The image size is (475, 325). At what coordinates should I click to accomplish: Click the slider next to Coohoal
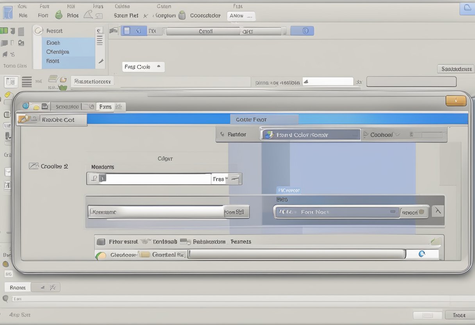coord(428,135)
